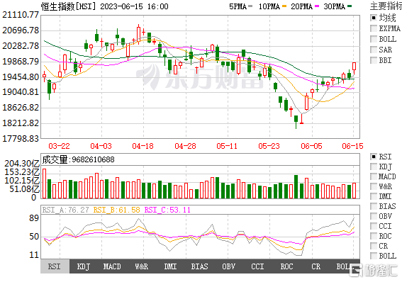The width and height of the screenshot is (402, 282).
Task: Click the 06-05 date axis label
Action: [311, 146]
